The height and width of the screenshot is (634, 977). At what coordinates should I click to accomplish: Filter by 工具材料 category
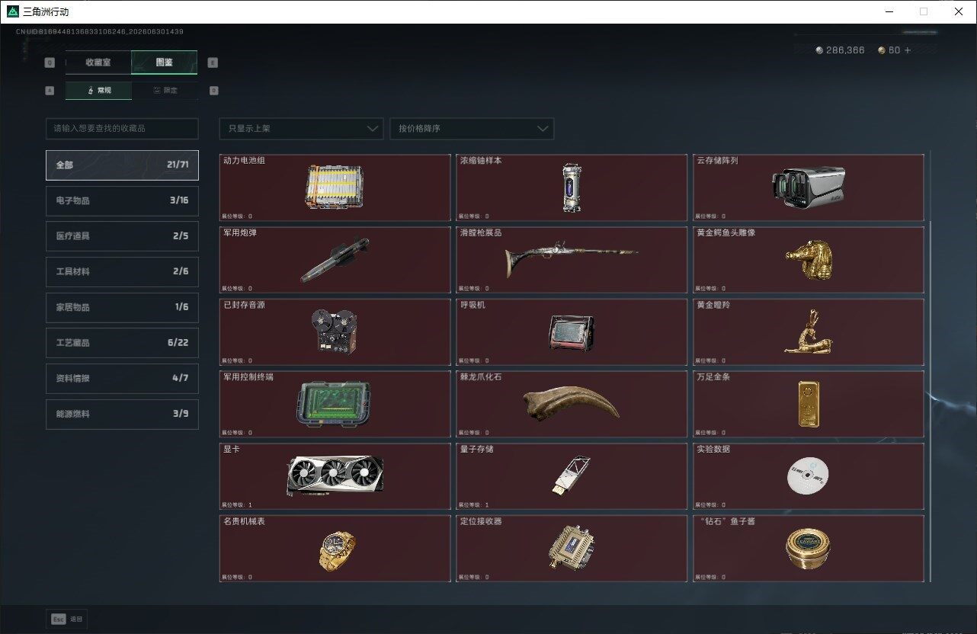click(x=122, y=271)
